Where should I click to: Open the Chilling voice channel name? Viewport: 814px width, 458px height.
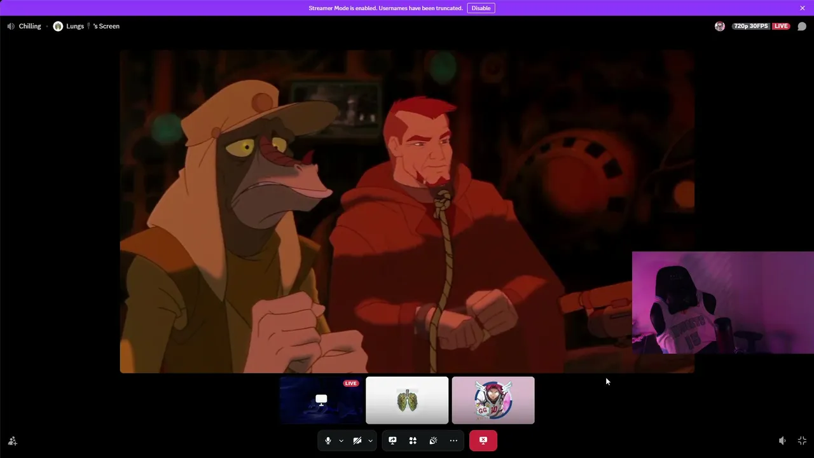point(30,26)
